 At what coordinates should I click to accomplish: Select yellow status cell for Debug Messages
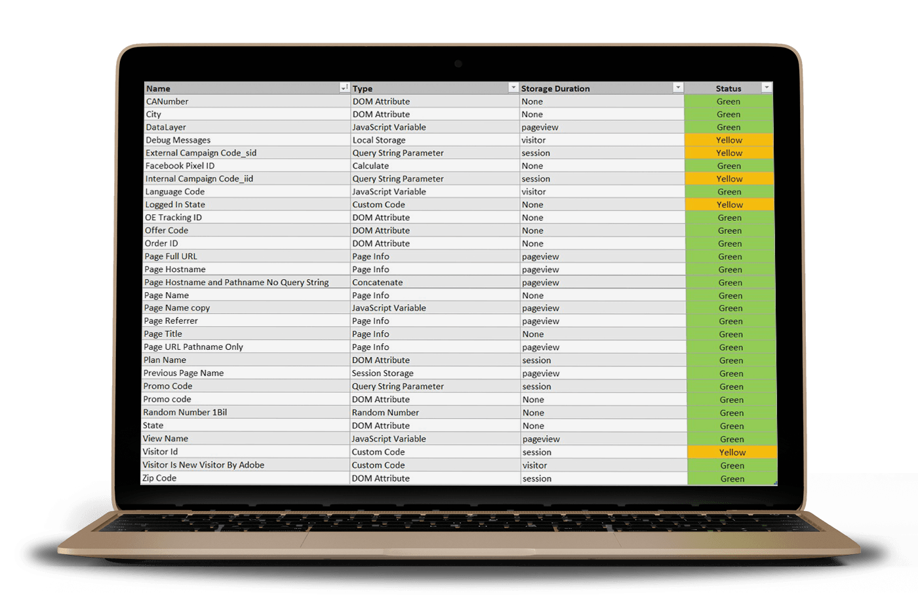pyautogui.click(x=729, y=140)
